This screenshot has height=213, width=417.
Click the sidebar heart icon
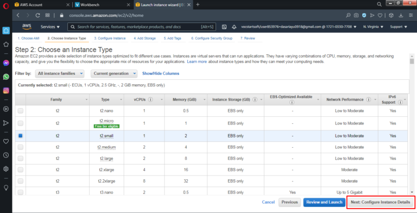tap(6, 141)
